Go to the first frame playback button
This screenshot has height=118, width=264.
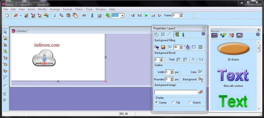coord(133,15)
